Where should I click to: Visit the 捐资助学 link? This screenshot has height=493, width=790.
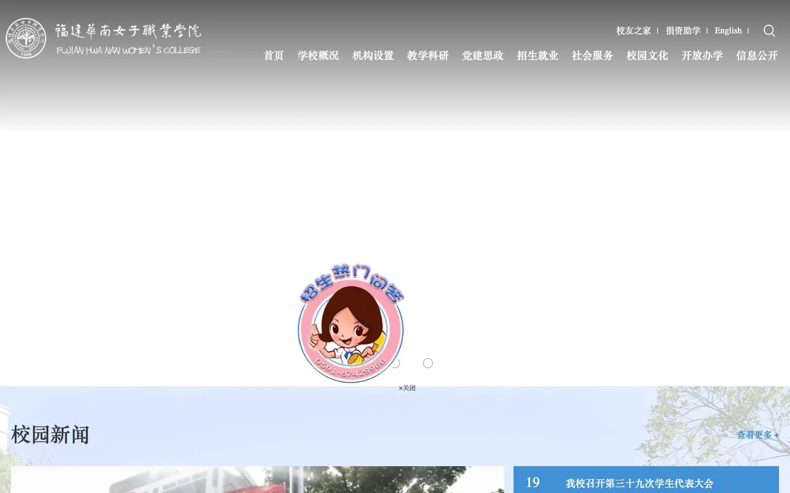(x=683, y=31)
